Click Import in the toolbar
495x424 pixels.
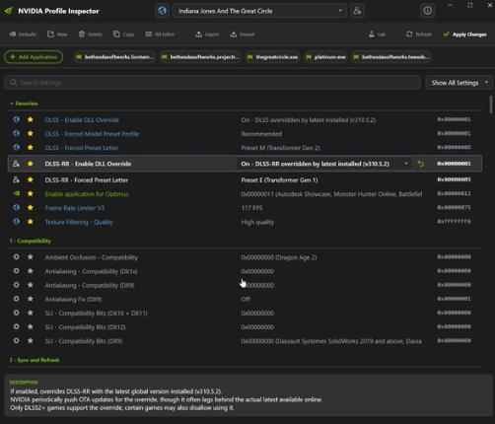click(x=243, y=35)
